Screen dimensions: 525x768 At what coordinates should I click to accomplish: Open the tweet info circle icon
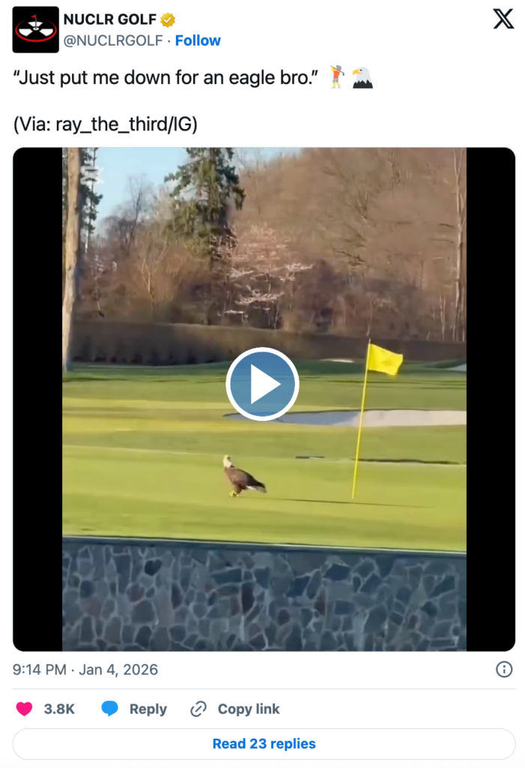click(x=504, y=669)
